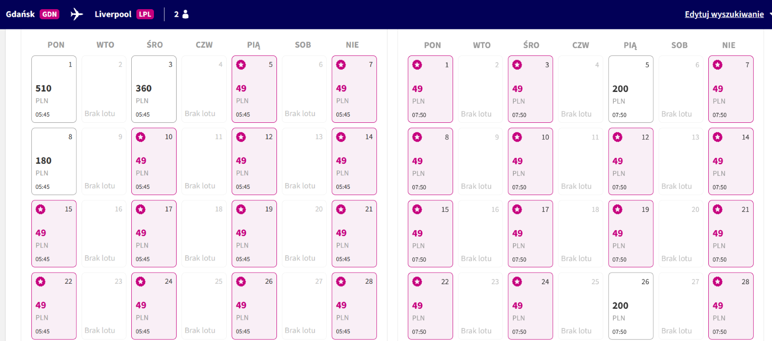
Task: Select left calendar 49 PLN fare on day 19
Action: pyautogui.click(x=254, y=234)
